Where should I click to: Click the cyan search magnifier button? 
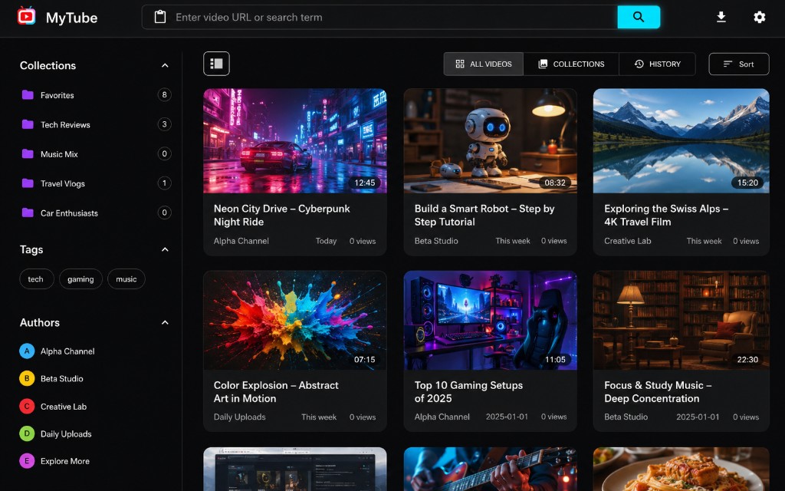point(639,17)
